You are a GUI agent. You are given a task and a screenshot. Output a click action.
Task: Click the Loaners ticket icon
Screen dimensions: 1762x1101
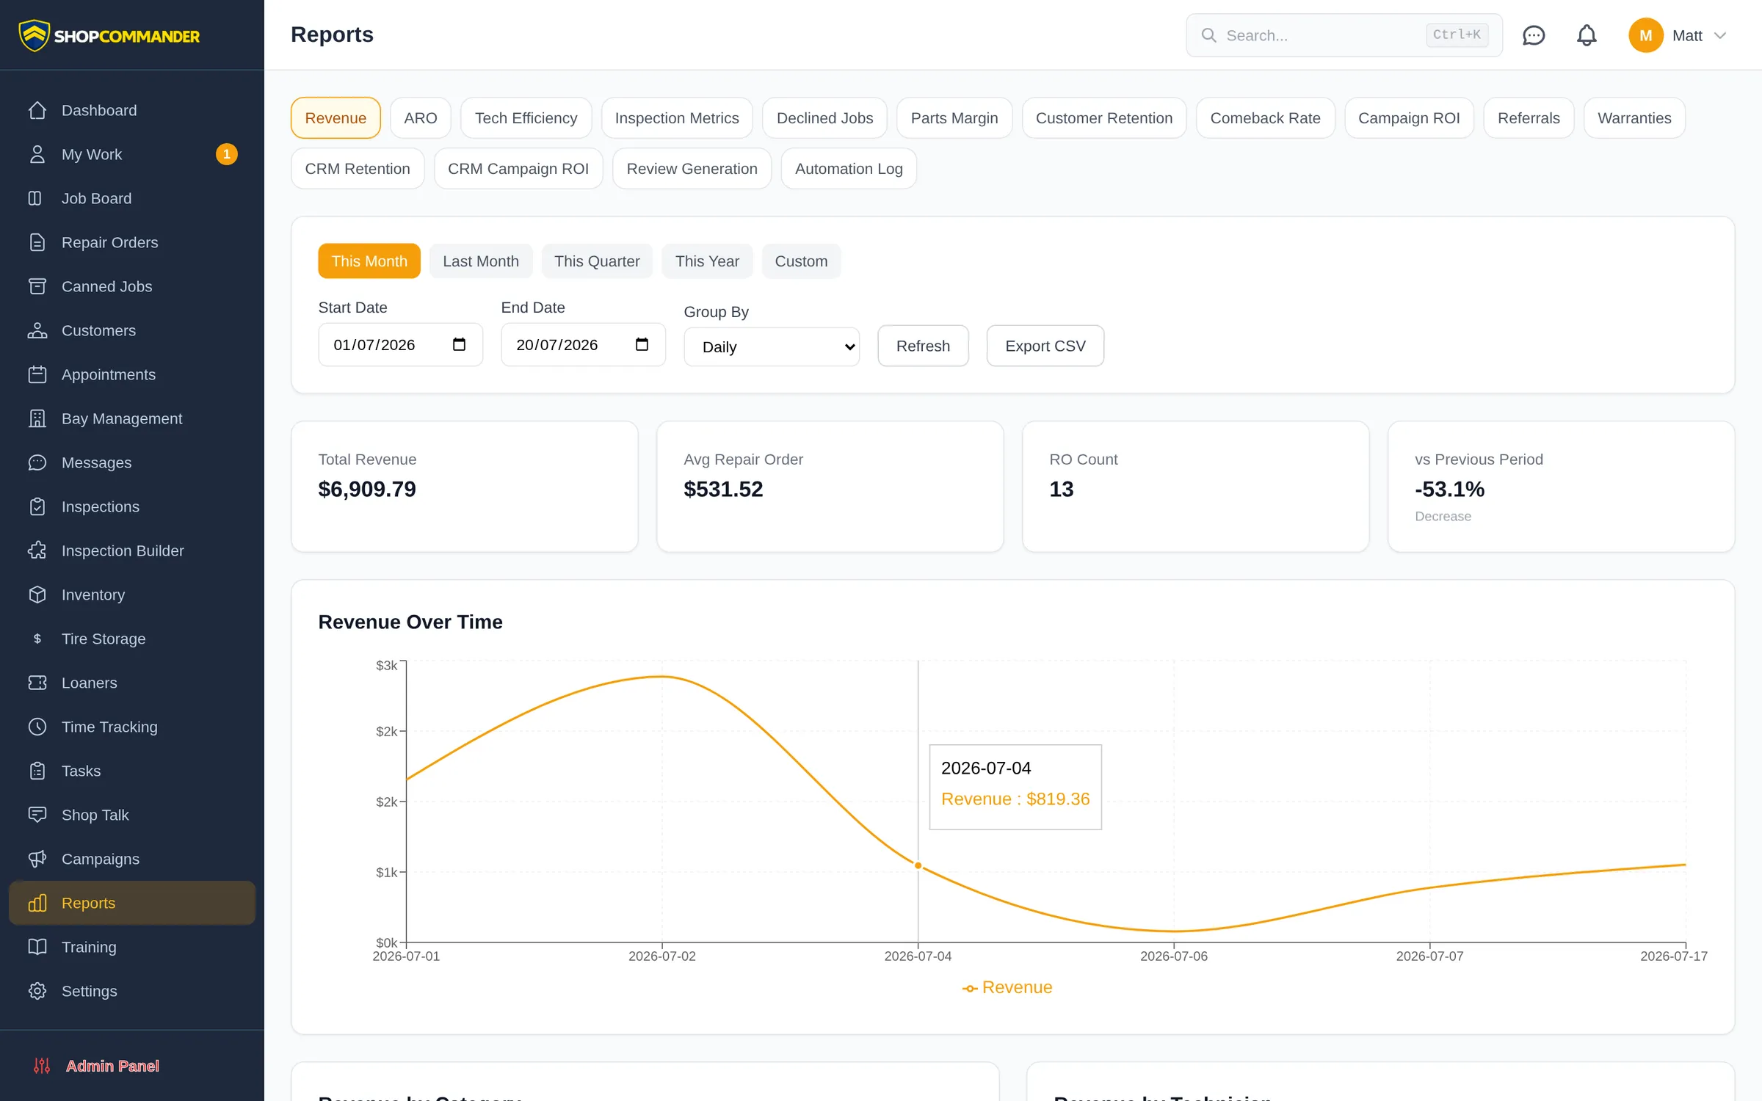click(x=37, y=683)
